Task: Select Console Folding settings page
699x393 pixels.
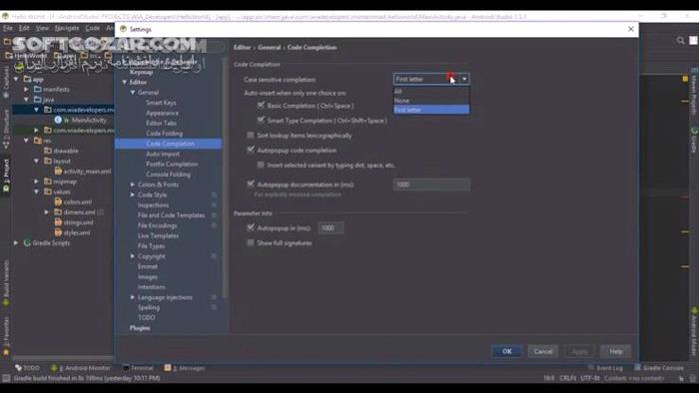Action: coord(168,175)
